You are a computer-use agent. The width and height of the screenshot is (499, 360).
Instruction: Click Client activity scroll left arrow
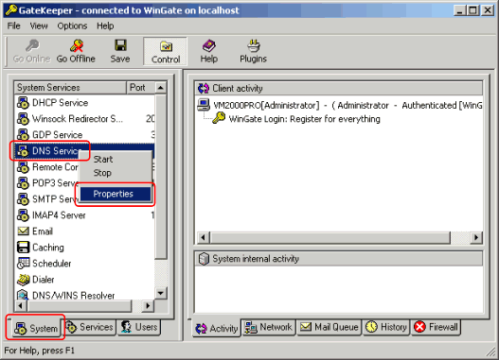tap(203, 237)
